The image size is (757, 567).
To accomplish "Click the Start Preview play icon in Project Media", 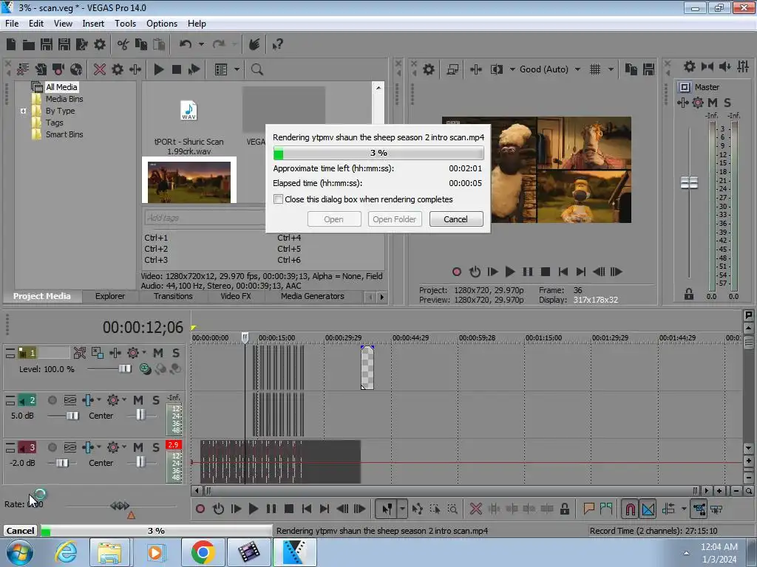I will tap(158, 69).
